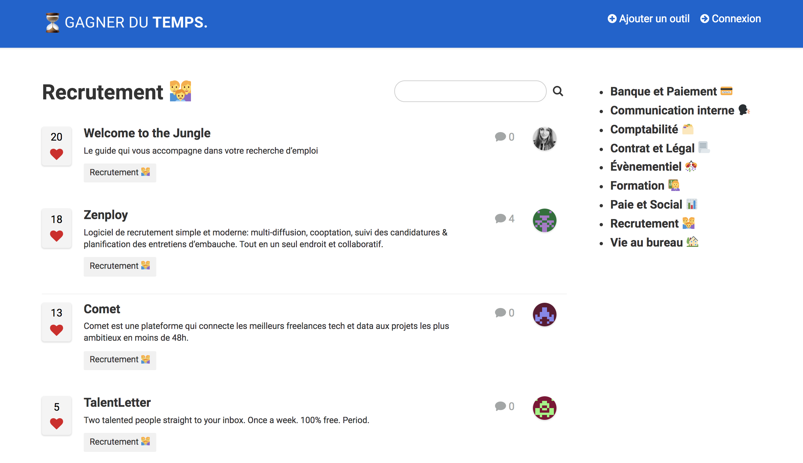Open the Vie au bureau category
This screenshot has width=803, height=463.
646,242
